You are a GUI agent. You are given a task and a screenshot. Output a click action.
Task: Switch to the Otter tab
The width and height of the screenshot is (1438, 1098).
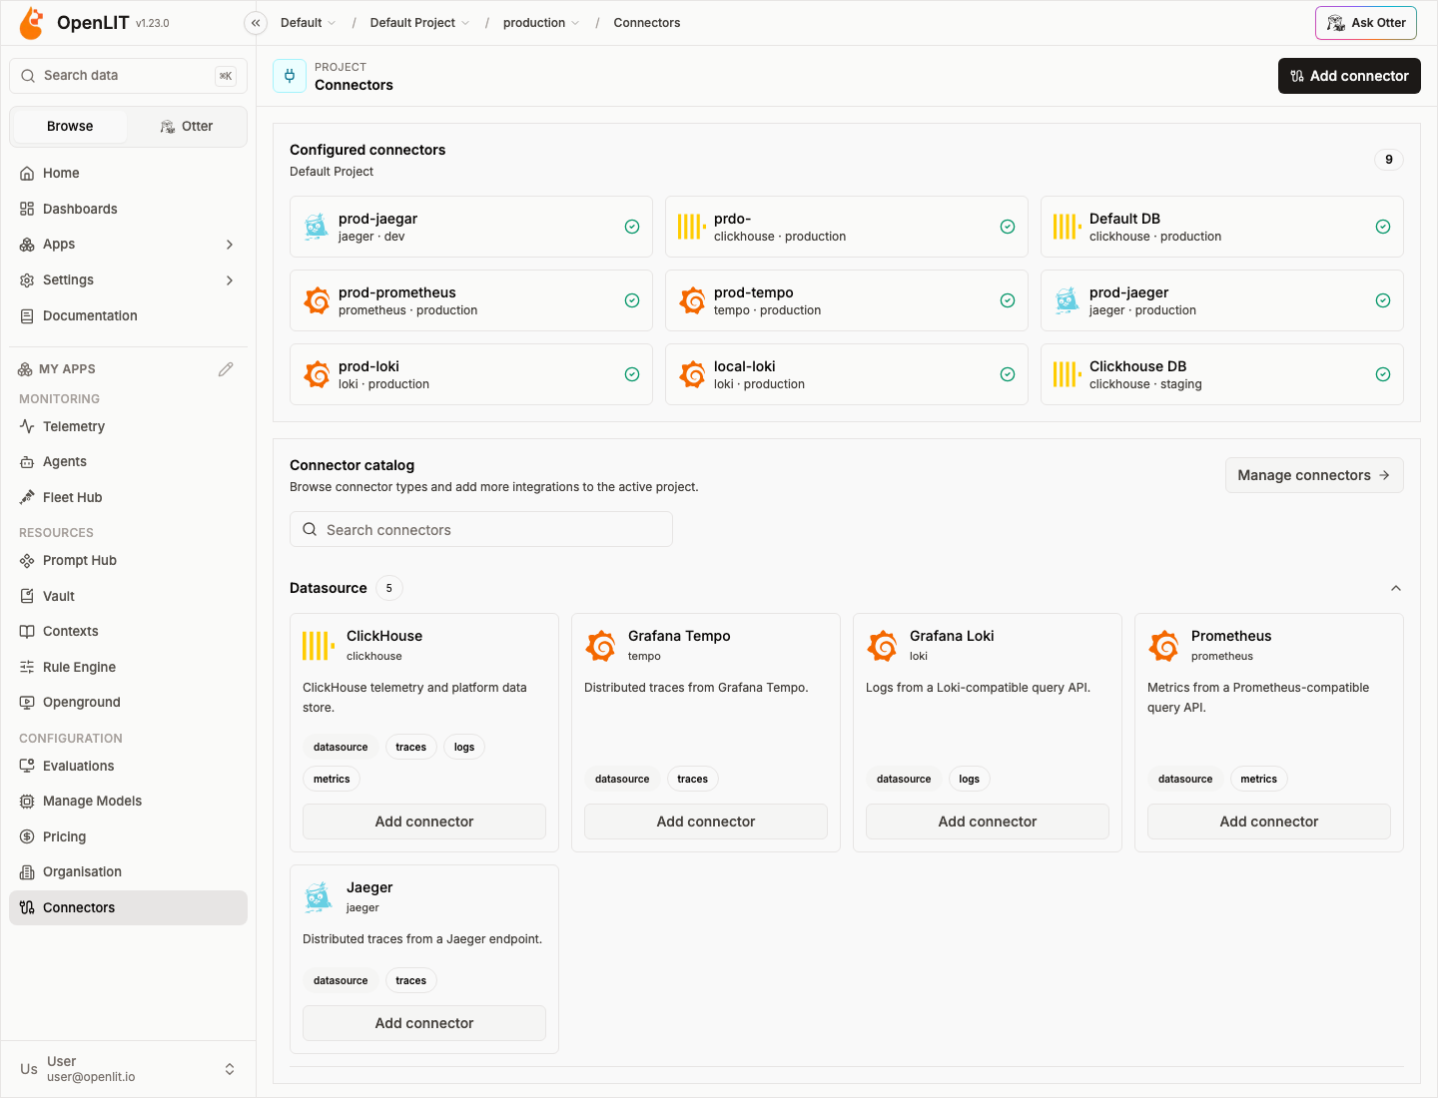coord(187,127)
